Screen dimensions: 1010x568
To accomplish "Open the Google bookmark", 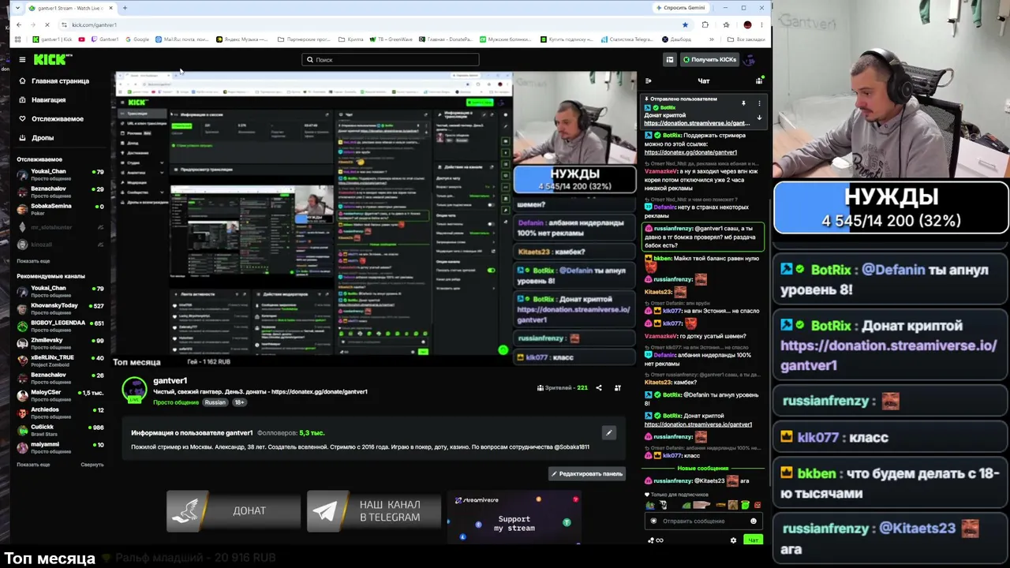I will pos(137,39).
